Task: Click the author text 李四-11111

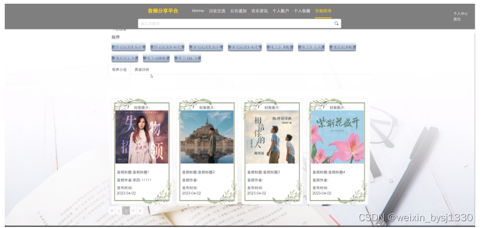Action: [142, 180]
